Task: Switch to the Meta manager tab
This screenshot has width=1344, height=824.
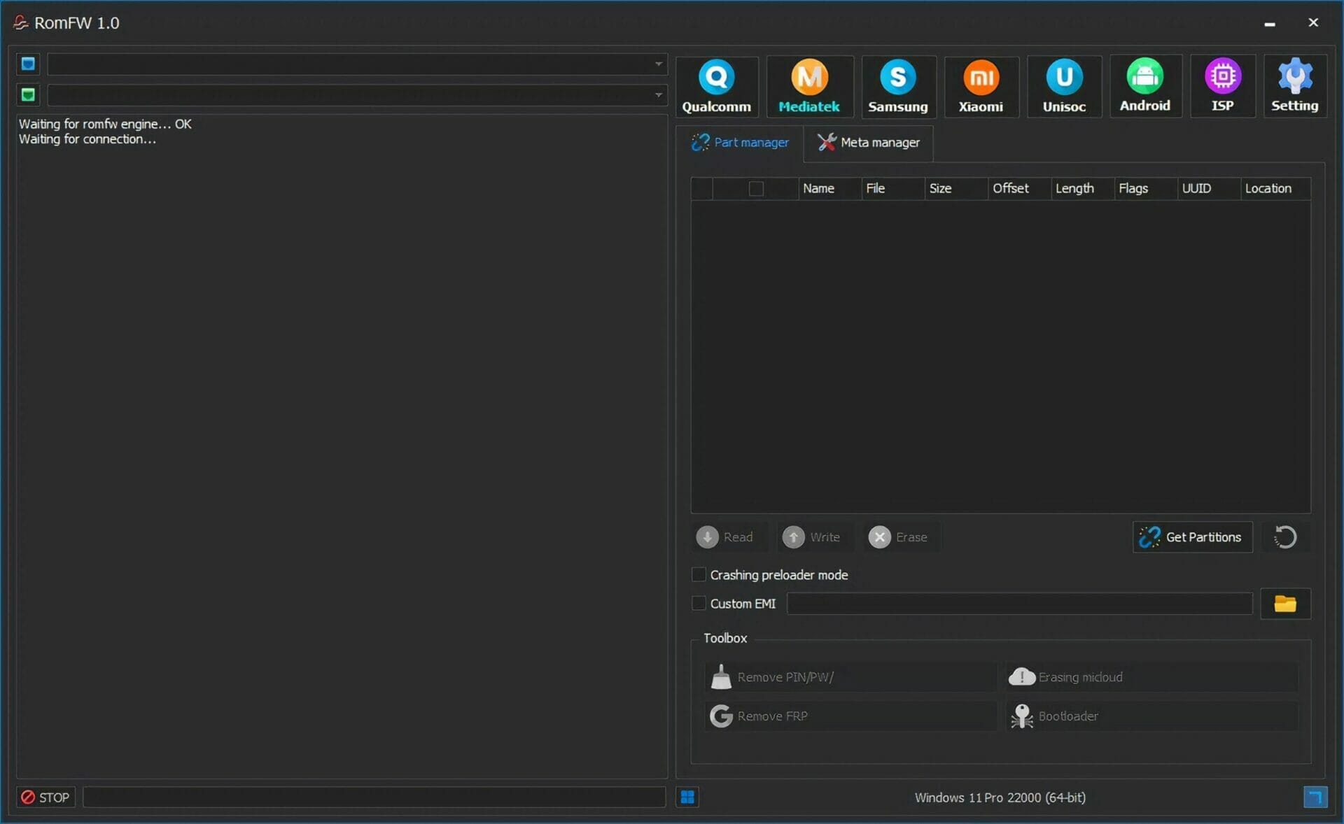Action: [x=869, y=143]
